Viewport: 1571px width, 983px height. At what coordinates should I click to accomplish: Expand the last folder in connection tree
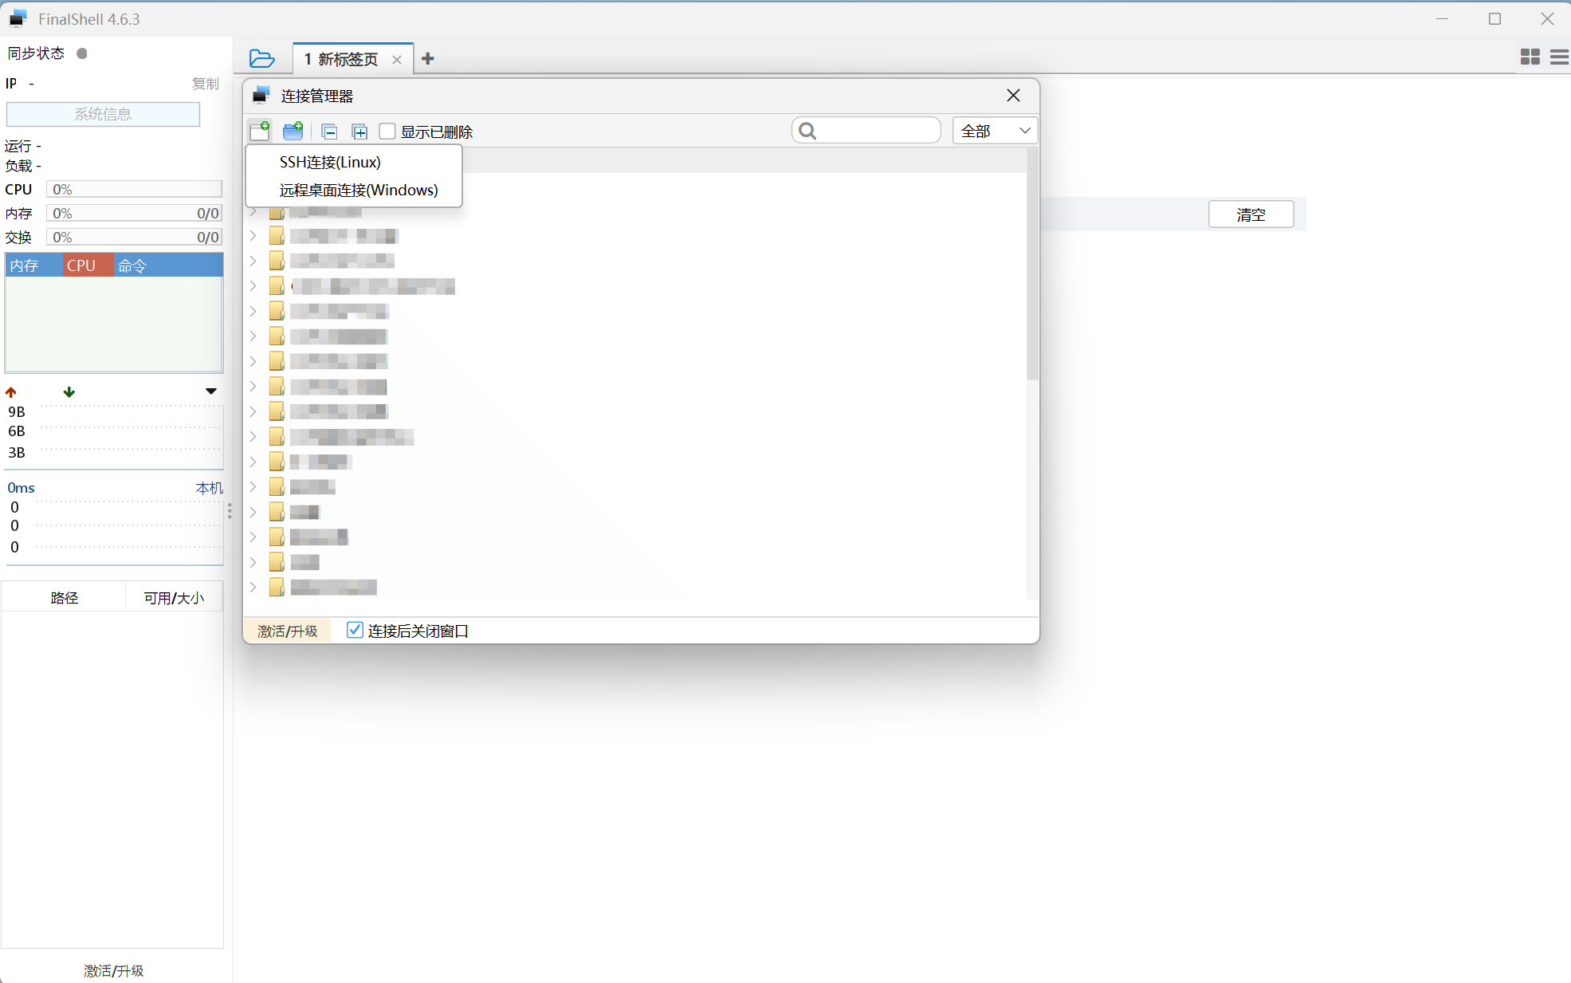point(253,587)
